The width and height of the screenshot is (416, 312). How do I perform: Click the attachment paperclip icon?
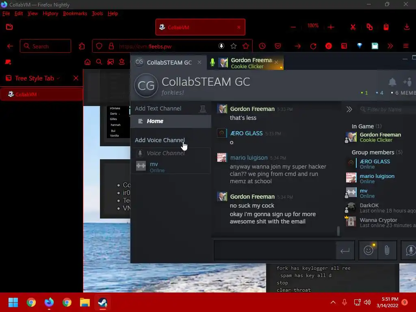[x=387, y=250]
